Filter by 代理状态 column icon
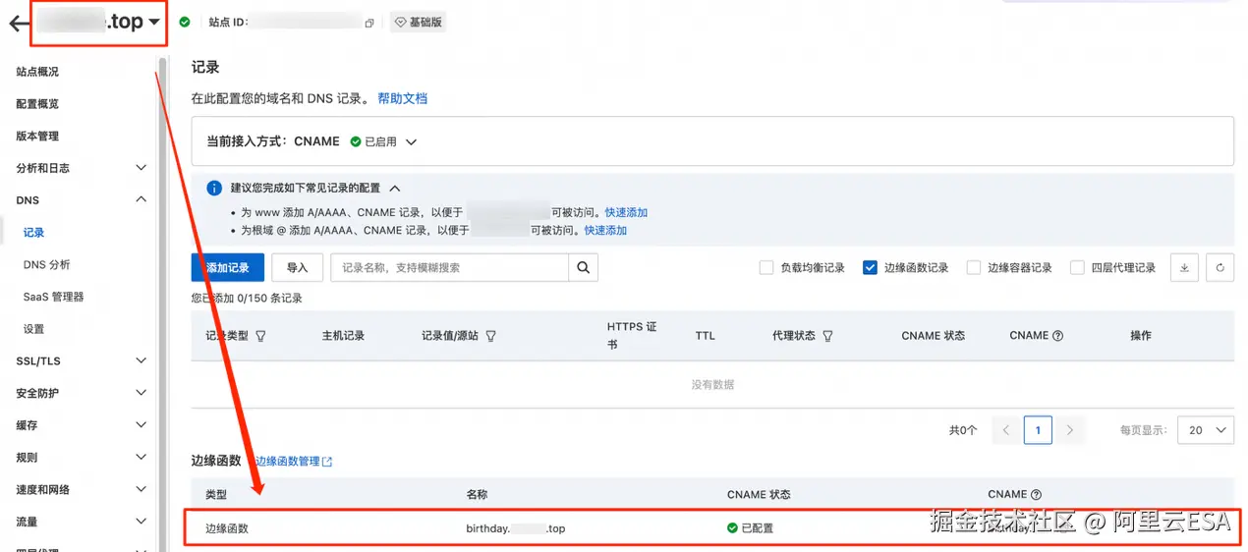 (x=827, y=336)
